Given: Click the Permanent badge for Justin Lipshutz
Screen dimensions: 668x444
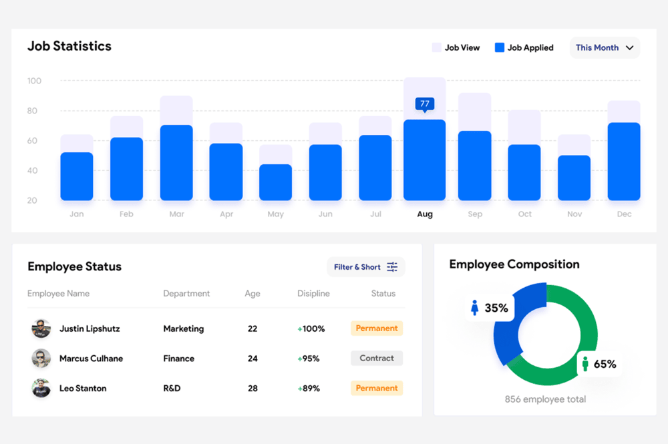Looking at the screenshot, I should (377, 328).
